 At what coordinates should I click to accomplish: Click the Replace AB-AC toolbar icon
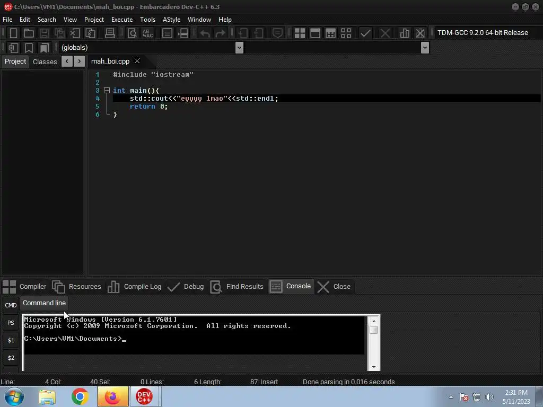click(148, 33)
